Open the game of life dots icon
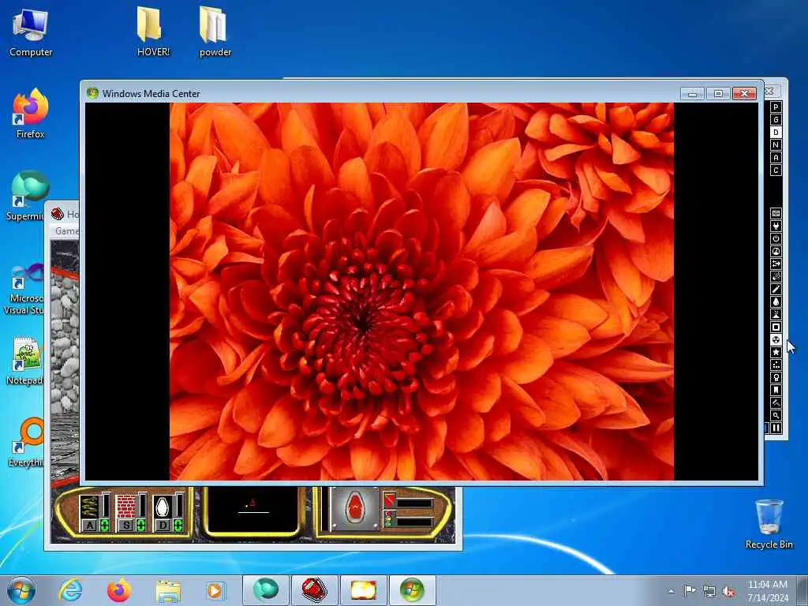The height and width of the screenshot is (606, 808). click(x=776, y=365)
